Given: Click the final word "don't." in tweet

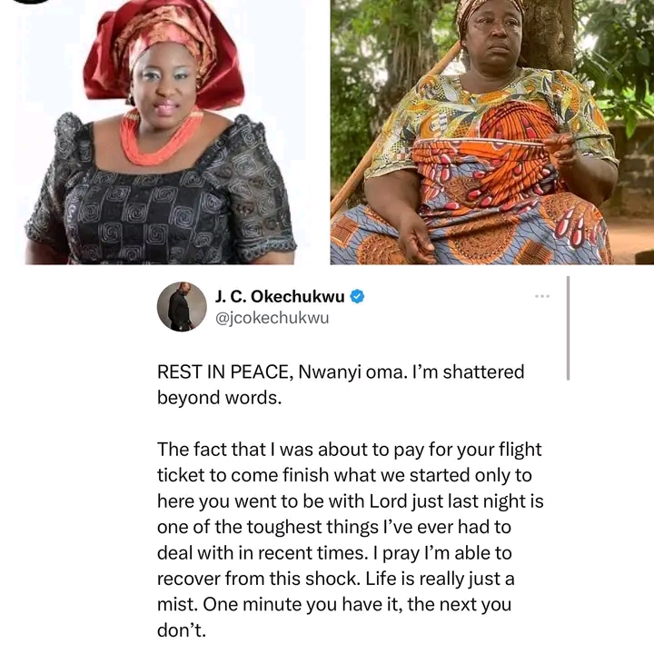Looking at the screenshot, I should click(x=182, y=630).
